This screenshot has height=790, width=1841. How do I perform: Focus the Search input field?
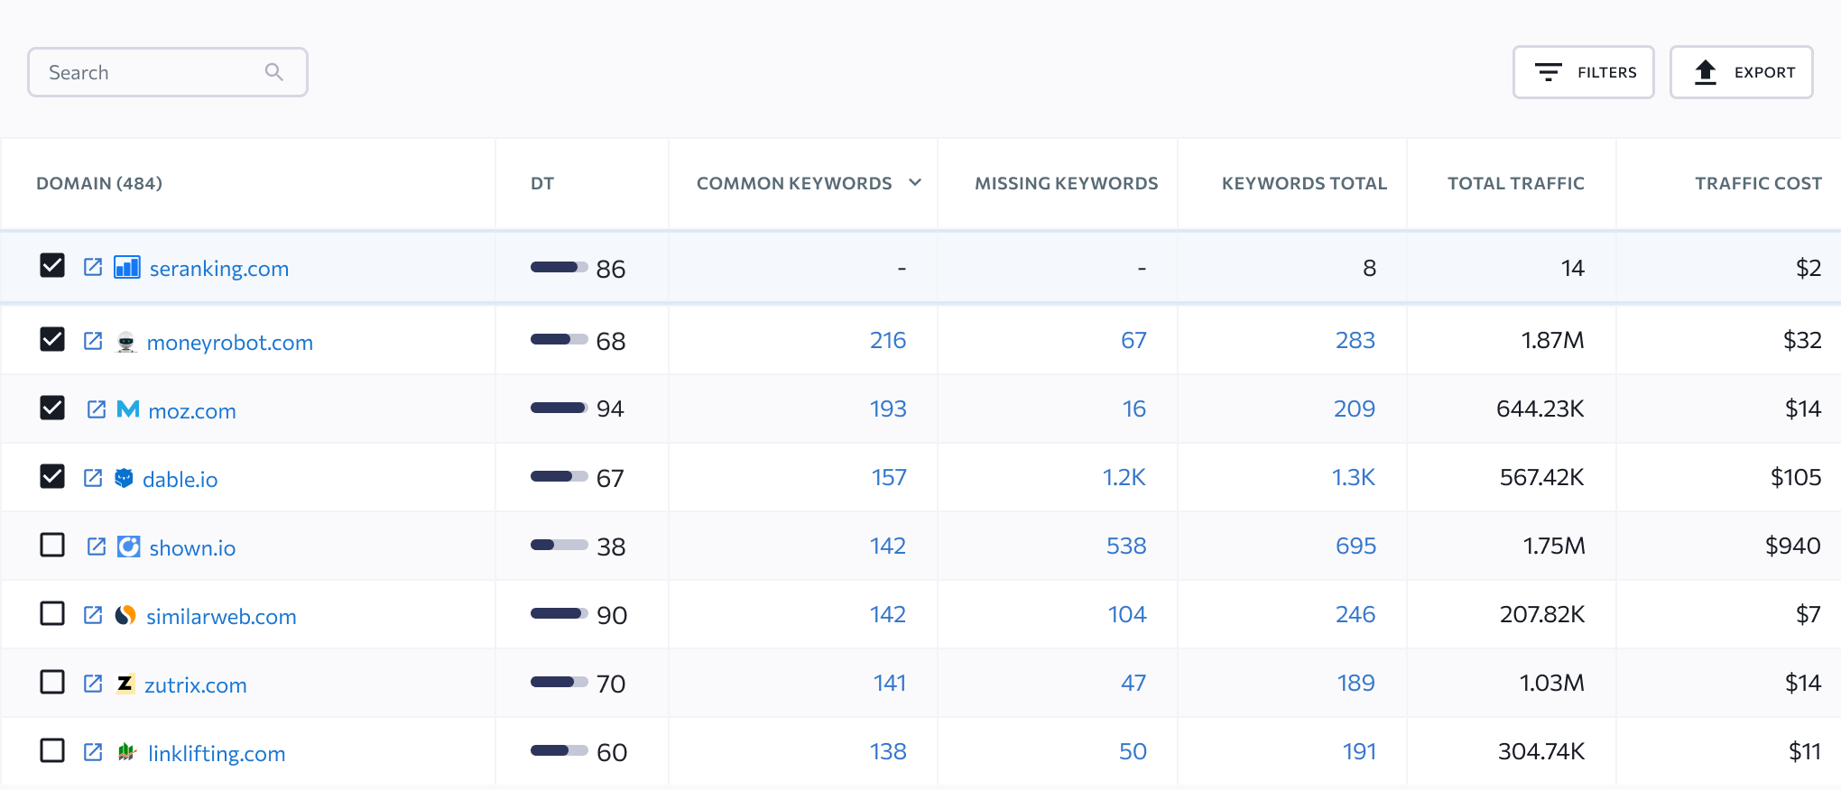[x=168, y=72]
